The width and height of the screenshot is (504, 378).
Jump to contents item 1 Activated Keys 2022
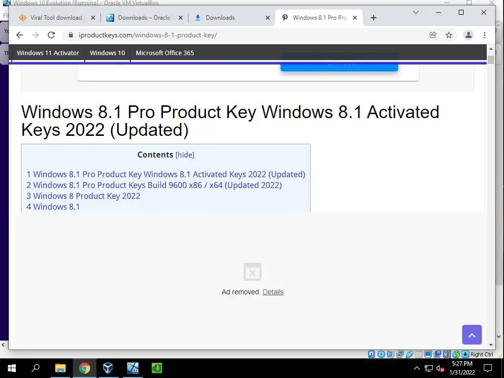click(x=166, y=174)
